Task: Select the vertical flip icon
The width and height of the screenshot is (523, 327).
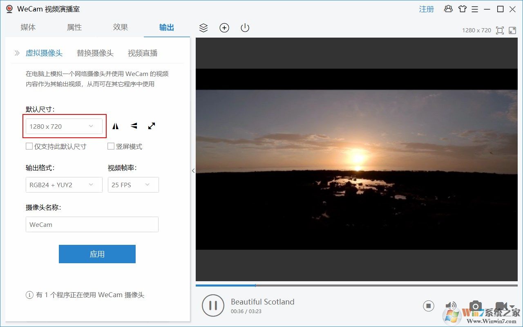Action: coord(133,126)
